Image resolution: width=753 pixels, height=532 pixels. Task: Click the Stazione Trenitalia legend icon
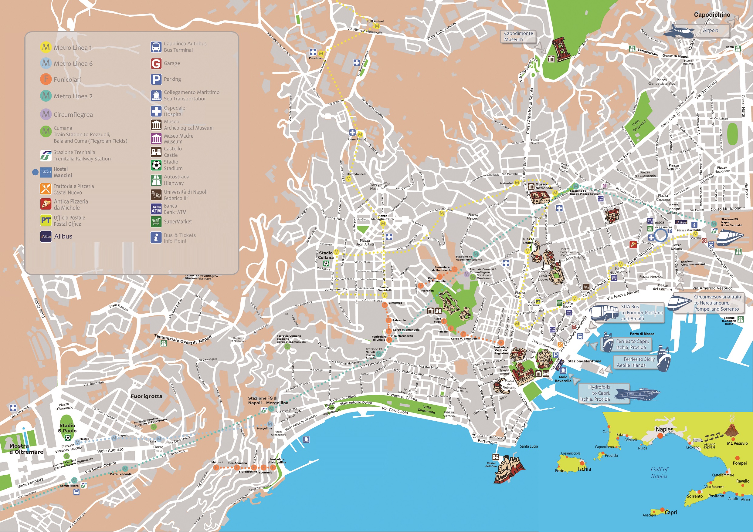46,155
